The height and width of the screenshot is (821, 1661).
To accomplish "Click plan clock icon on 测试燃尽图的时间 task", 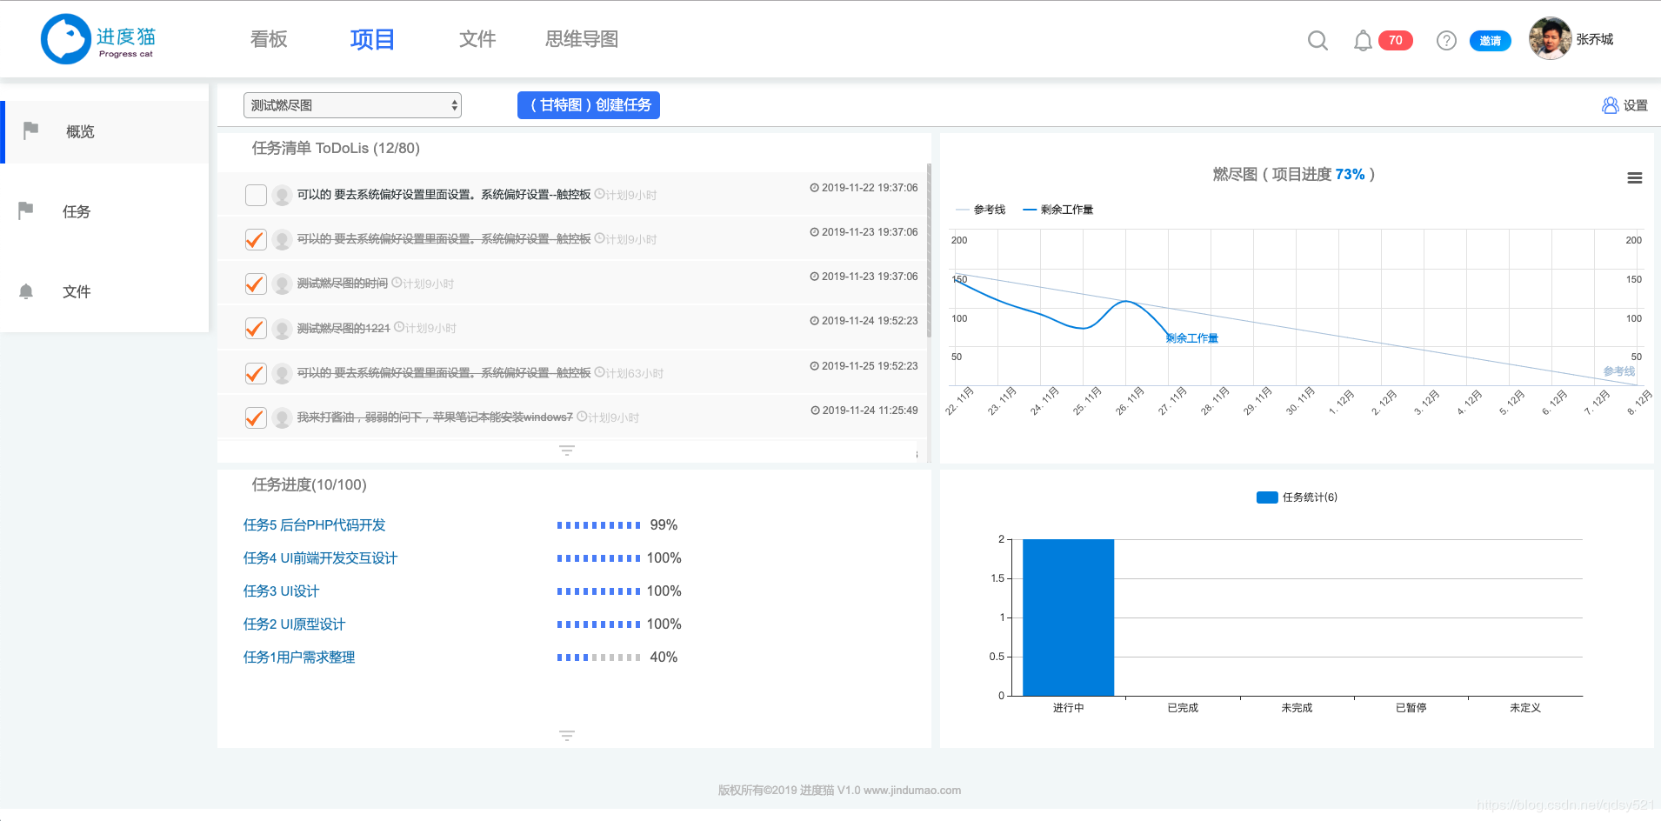I will [x=397, y=283].
